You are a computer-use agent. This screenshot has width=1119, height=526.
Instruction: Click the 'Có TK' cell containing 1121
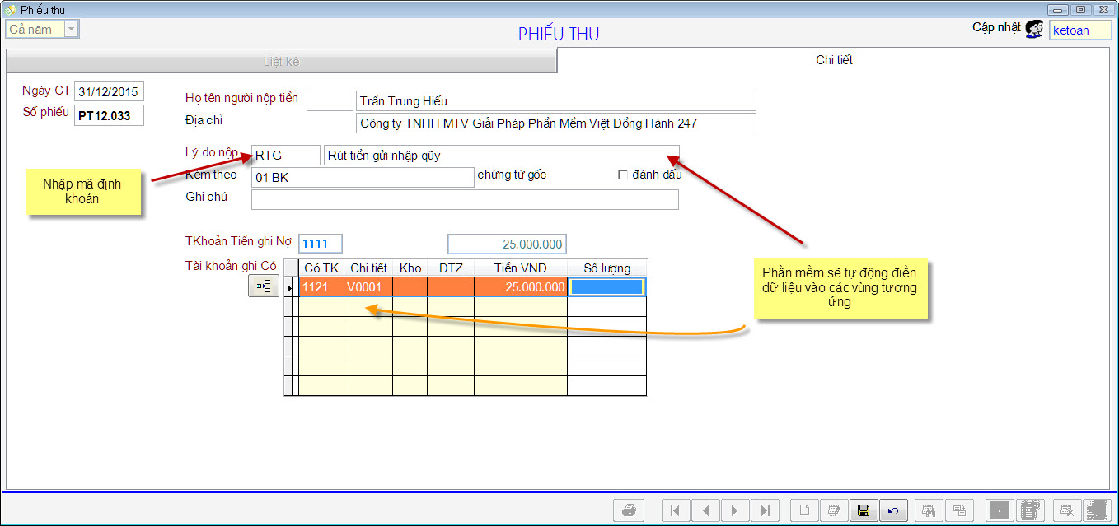321,287
